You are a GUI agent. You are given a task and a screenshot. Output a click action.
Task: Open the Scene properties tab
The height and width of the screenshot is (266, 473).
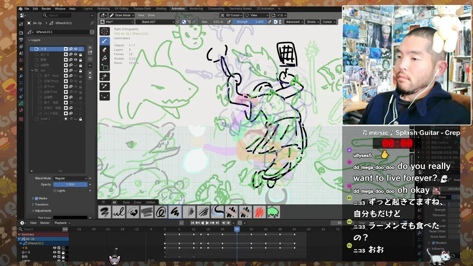click(x=21, y=53)
